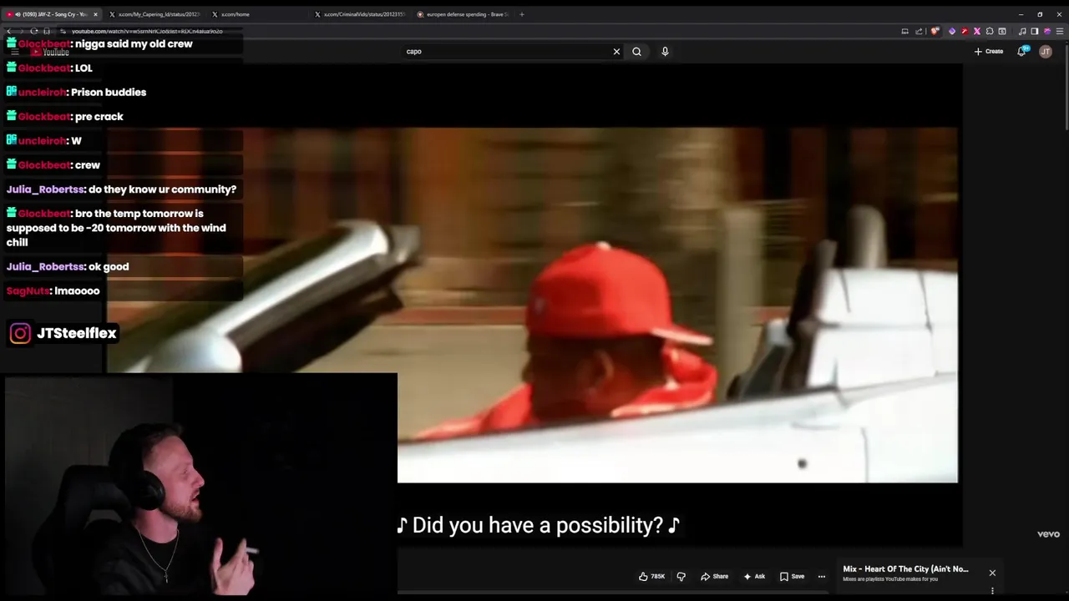Open the Mix playlist options kebab menu

pos(992,591)
